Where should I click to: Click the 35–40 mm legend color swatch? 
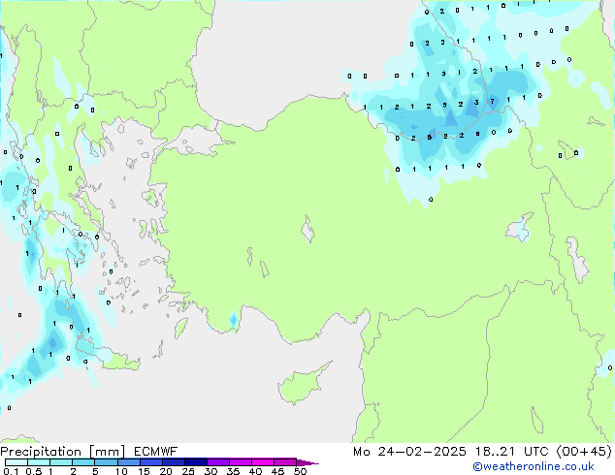pos(240,462)
